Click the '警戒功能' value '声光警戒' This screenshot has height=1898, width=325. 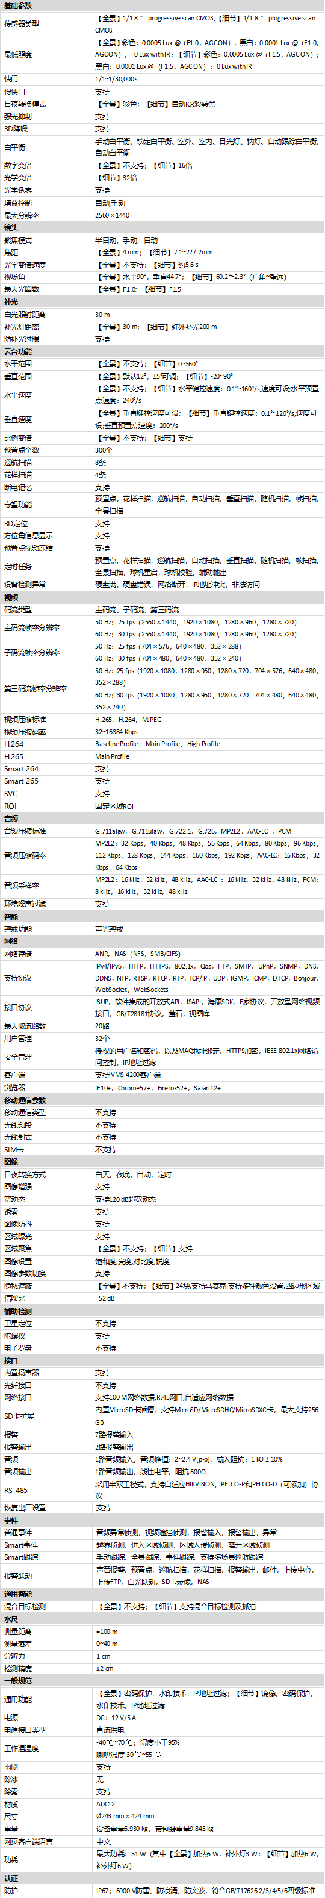[x=109, y=929]
